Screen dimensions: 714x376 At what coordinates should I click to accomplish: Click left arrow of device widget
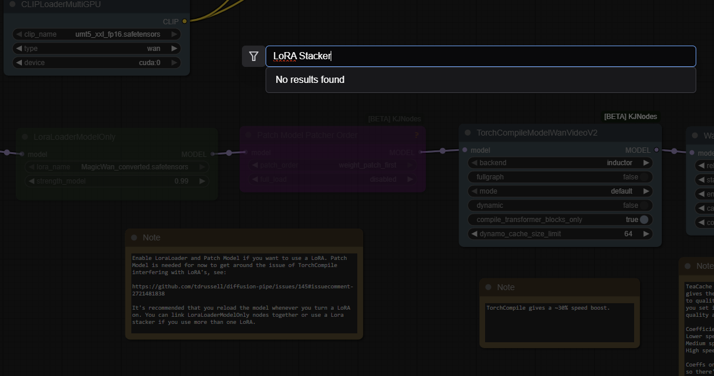click(x=19, y=63)
